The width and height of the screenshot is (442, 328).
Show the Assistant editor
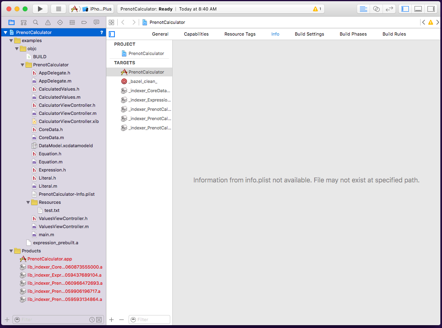376,9
